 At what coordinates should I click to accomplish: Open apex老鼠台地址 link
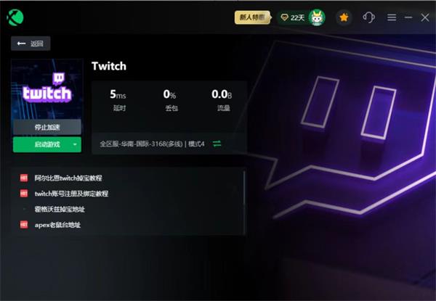(57, 225)
